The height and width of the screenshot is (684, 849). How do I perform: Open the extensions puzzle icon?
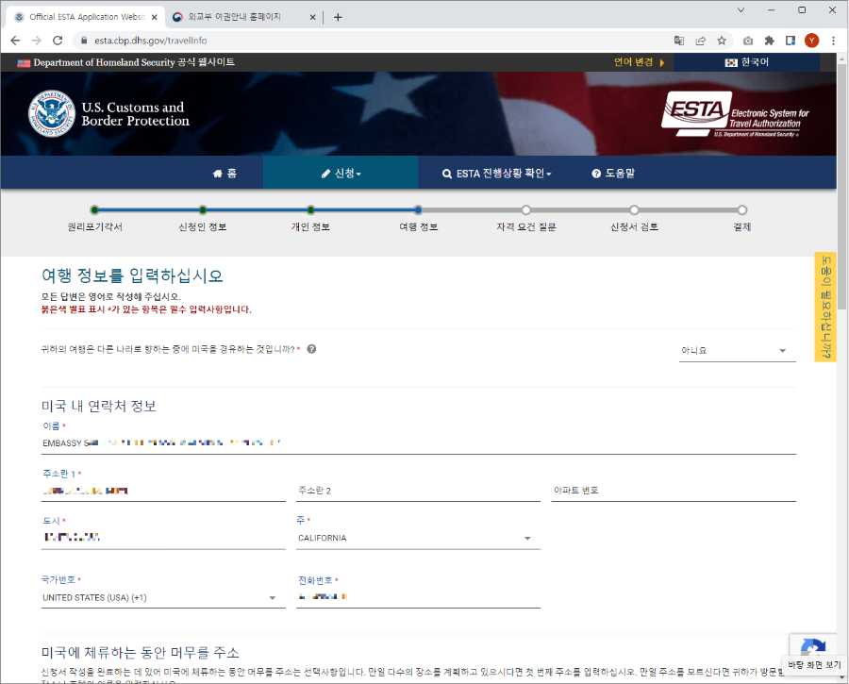pyautogui.click(x=769, y=41)
